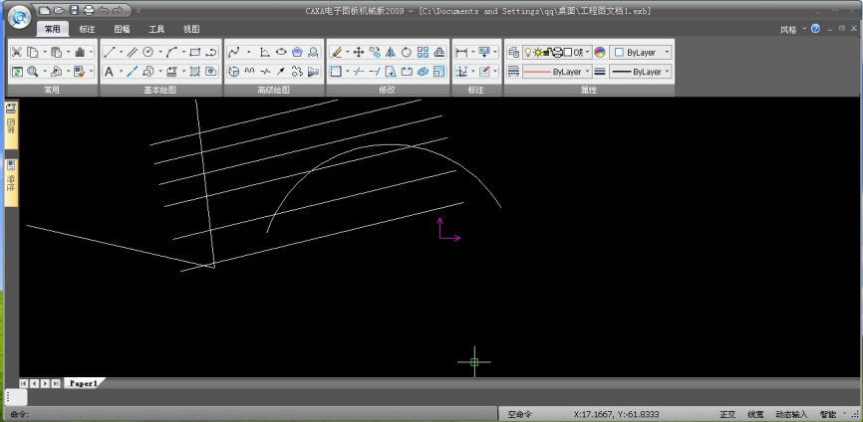The width and height of the screenshot is (863, 422).
Task: Click the Print icon in quick access toolbar
Action: point(88,10)
